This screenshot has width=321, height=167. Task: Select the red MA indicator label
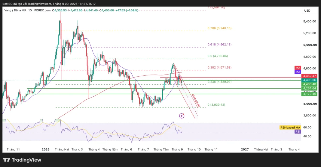coord(298,68)
